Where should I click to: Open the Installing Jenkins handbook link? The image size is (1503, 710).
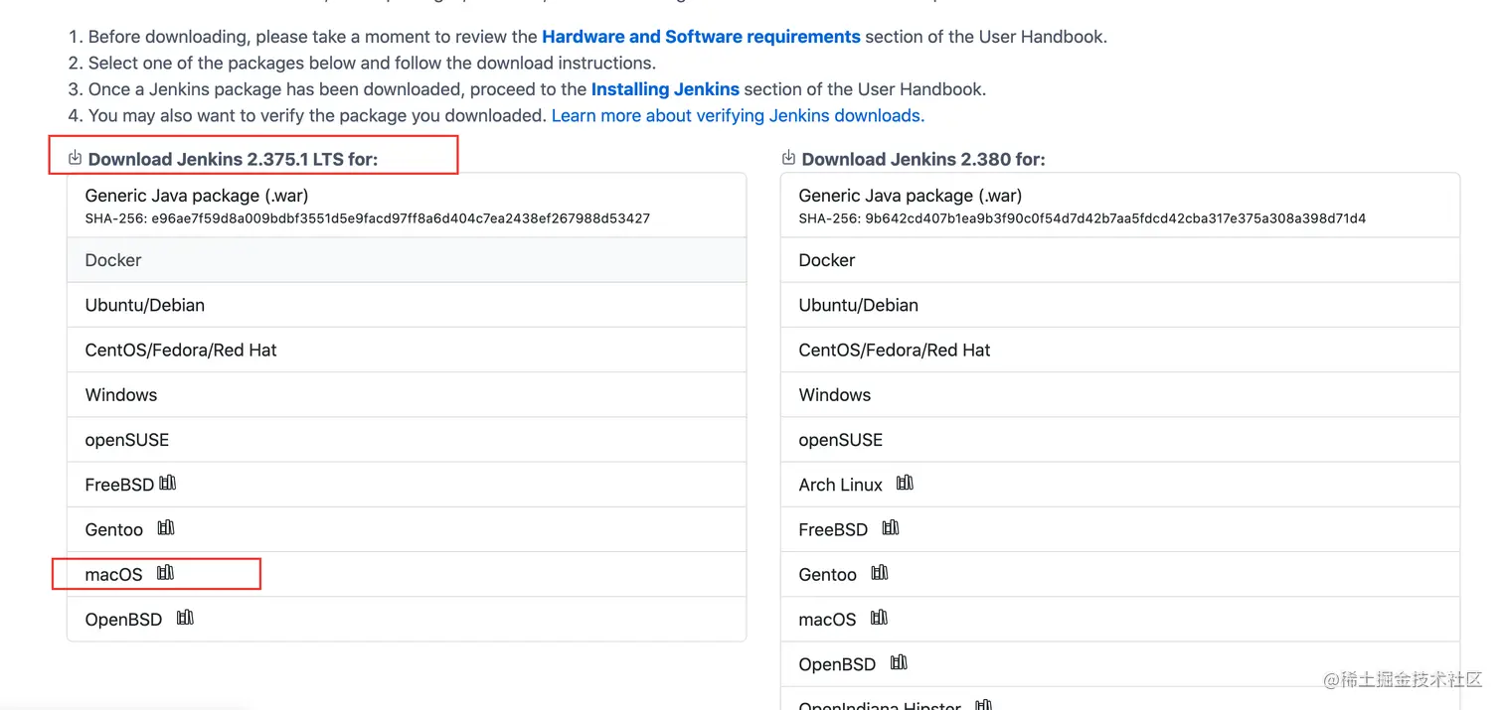point(665,89)
